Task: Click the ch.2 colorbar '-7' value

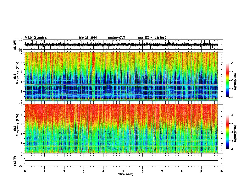Action: click(x=232, y=149)
